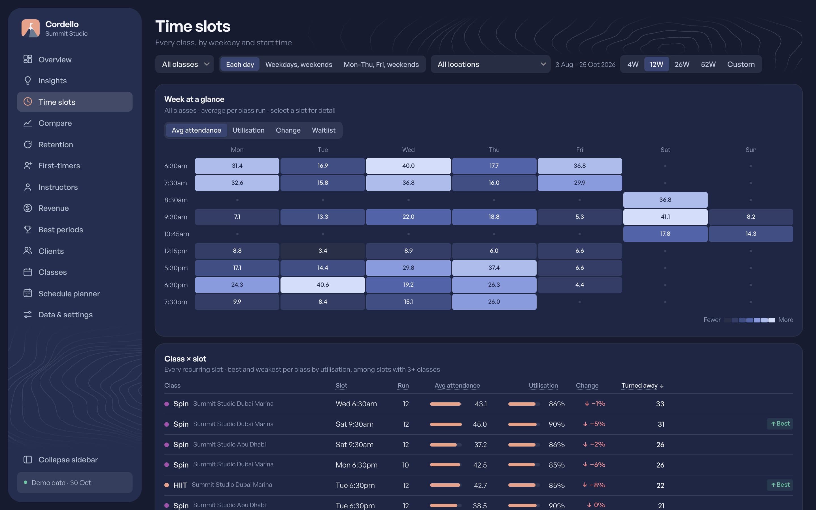Click the Turned away sort arrow
The width and height of the screenshot is (816, 510).
[x=662, y=386]
